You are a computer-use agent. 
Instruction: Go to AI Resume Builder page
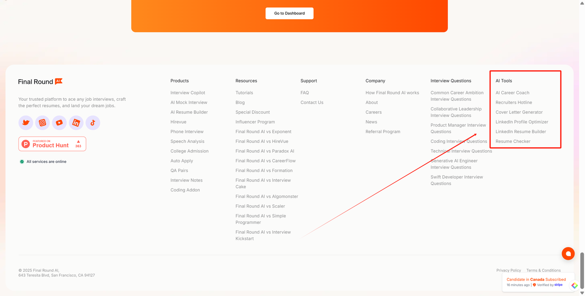189,112
